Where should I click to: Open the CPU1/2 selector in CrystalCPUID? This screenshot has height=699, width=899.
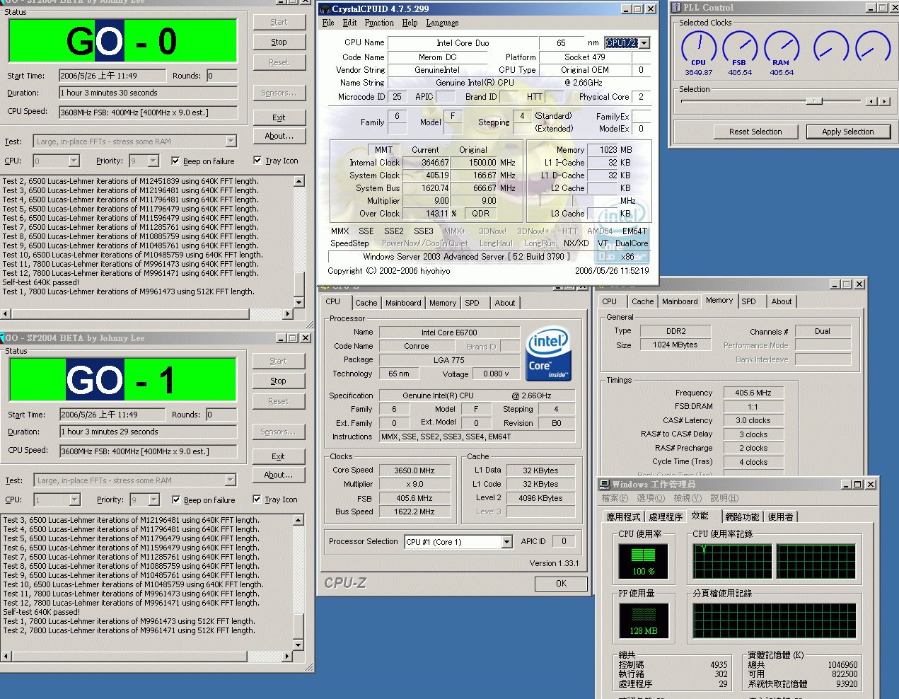644,43
